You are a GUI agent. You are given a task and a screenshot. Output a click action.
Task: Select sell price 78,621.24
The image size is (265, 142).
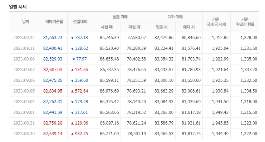(137, 123)
